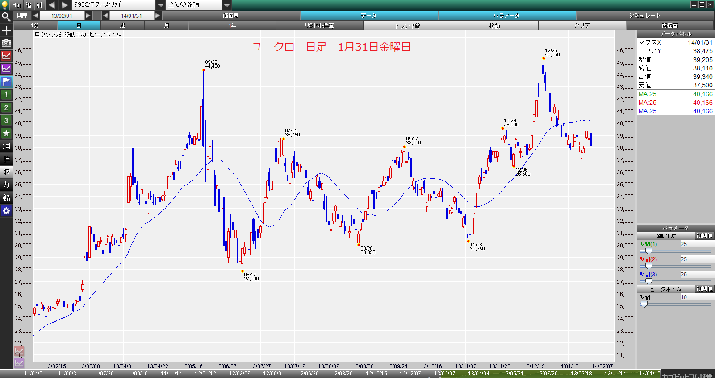Adjust the 期間(1) moving average slider
The width and height of the screenshot is (719, 386).
[648, 251]
